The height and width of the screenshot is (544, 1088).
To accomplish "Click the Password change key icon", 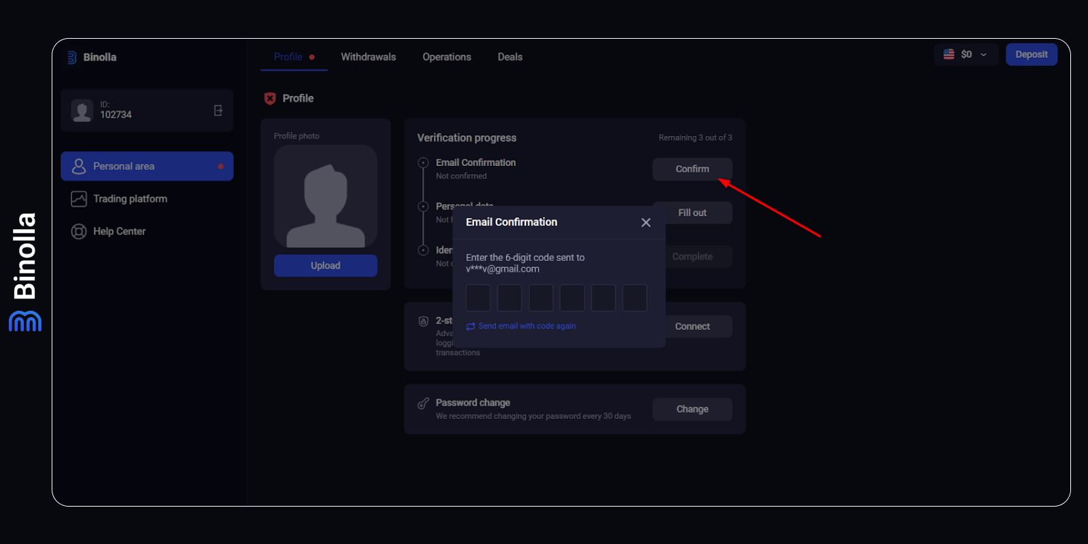I will (423, 403).
